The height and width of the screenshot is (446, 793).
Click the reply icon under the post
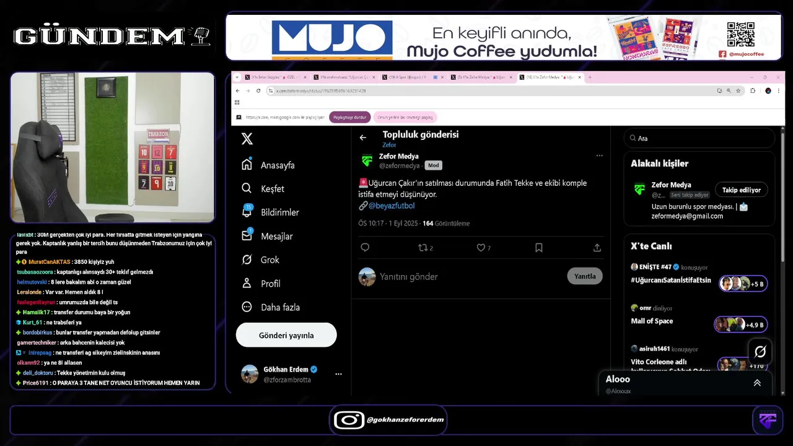tap(365, 247)
